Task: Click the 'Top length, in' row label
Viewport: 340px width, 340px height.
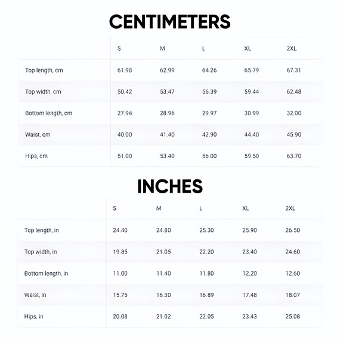Action: (x=41, y=230)
